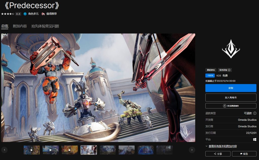Click the Windows platform icon
259x160 pixels.
pos(255,139)
